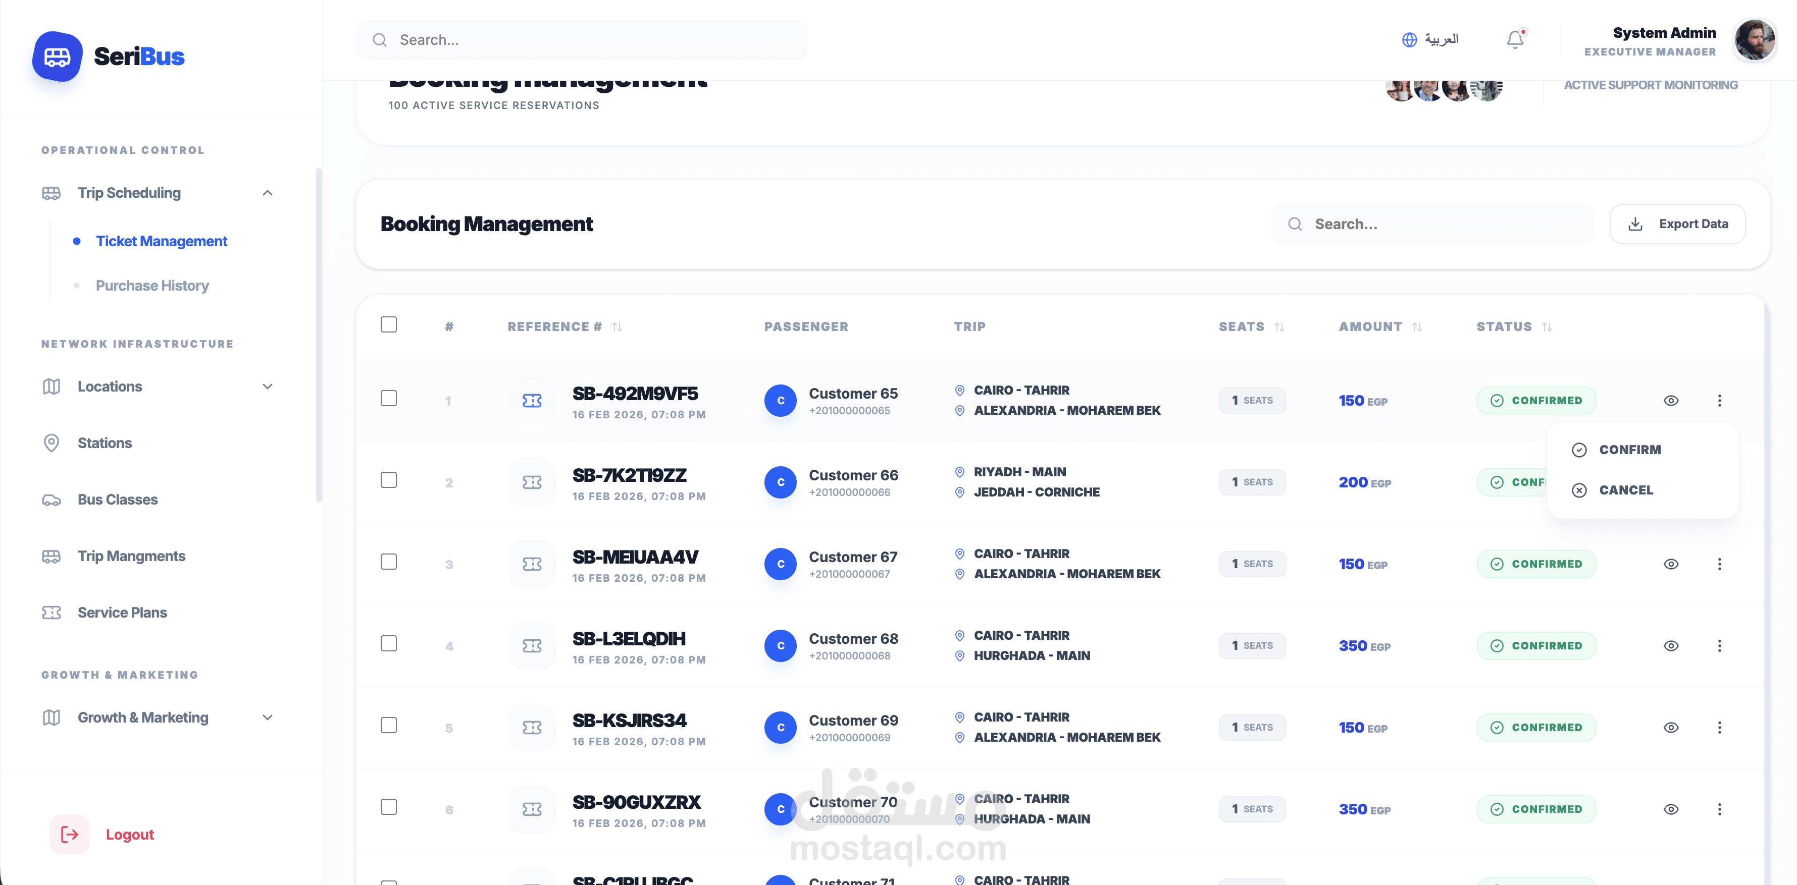
Task: View details of booking SB-MEIUAA4V eye icon
Action: [x=1671, y=564]
